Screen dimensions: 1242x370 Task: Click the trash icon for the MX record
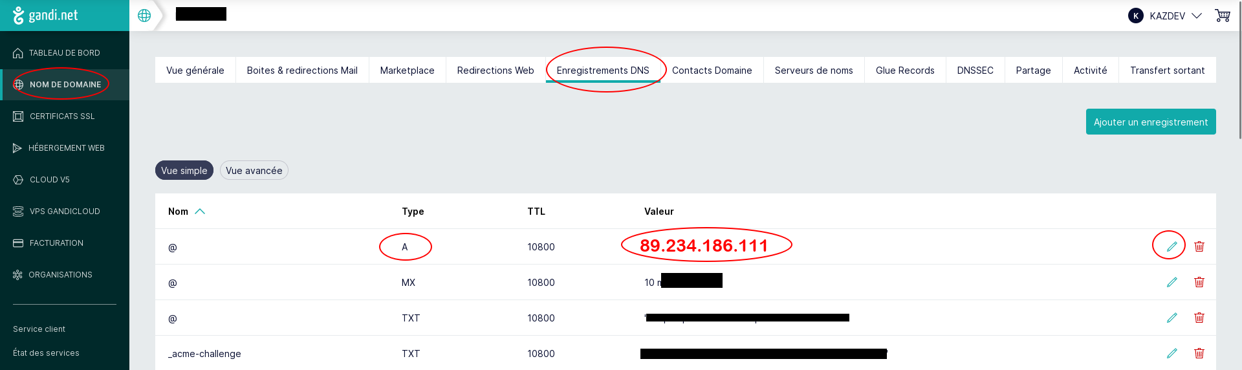(1199, 282)
